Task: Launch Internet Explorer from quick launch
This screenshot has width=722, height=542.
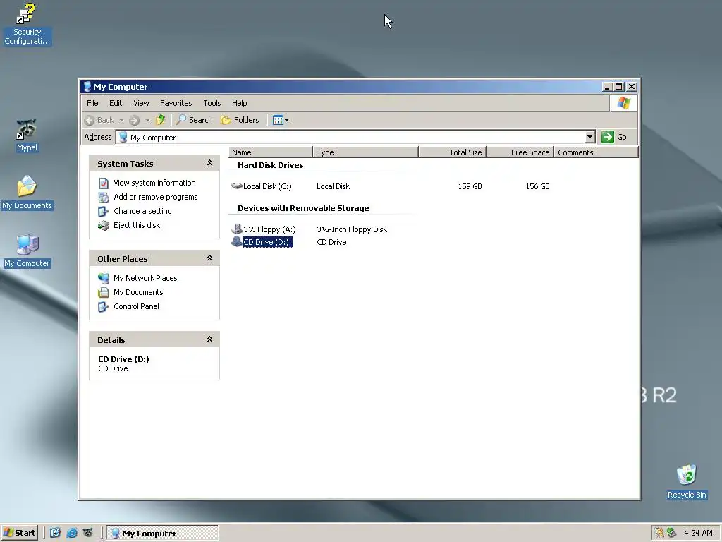Action: point(72,533)
